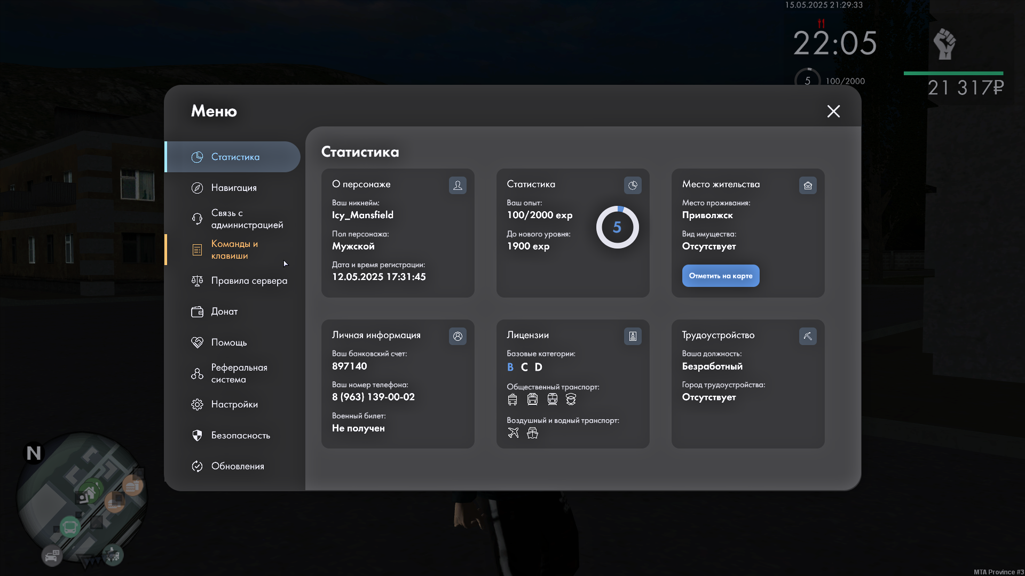Click the chart icon in Статистика card
The image size is (1025, 576).
coord(633,185)
